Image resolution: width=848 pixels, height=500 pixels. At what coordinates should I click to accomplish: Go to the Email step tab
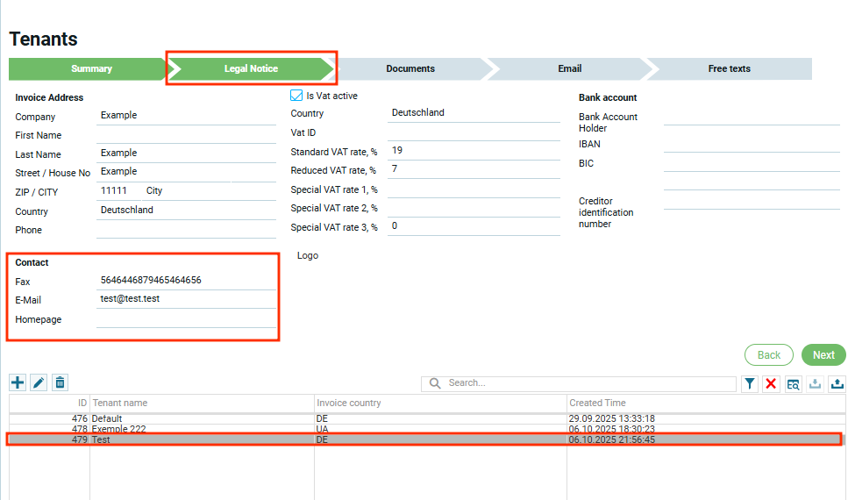569,68
